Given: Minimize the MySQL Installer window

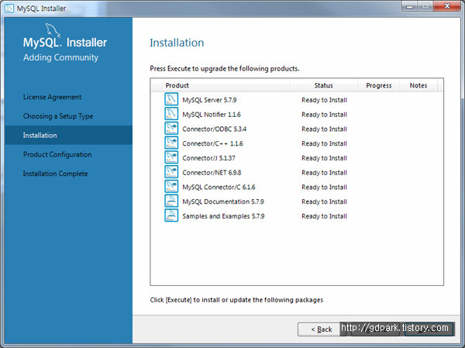Looking at the screenshot, I should tap(409, 6).
